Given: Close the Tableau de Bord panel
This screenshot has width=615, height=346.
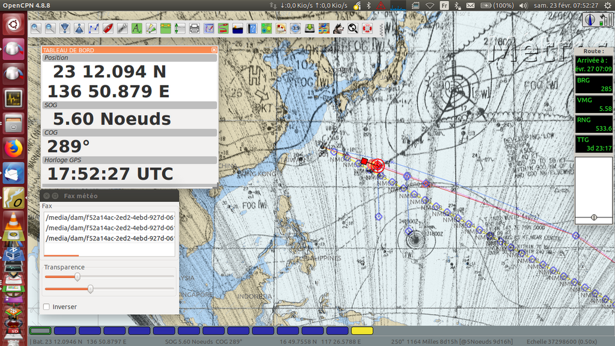Looking at the screenshot, I should (214, 50).
